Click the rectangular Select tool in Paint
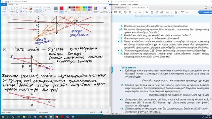Screen dimensions: 212x119 click(13, 8)
